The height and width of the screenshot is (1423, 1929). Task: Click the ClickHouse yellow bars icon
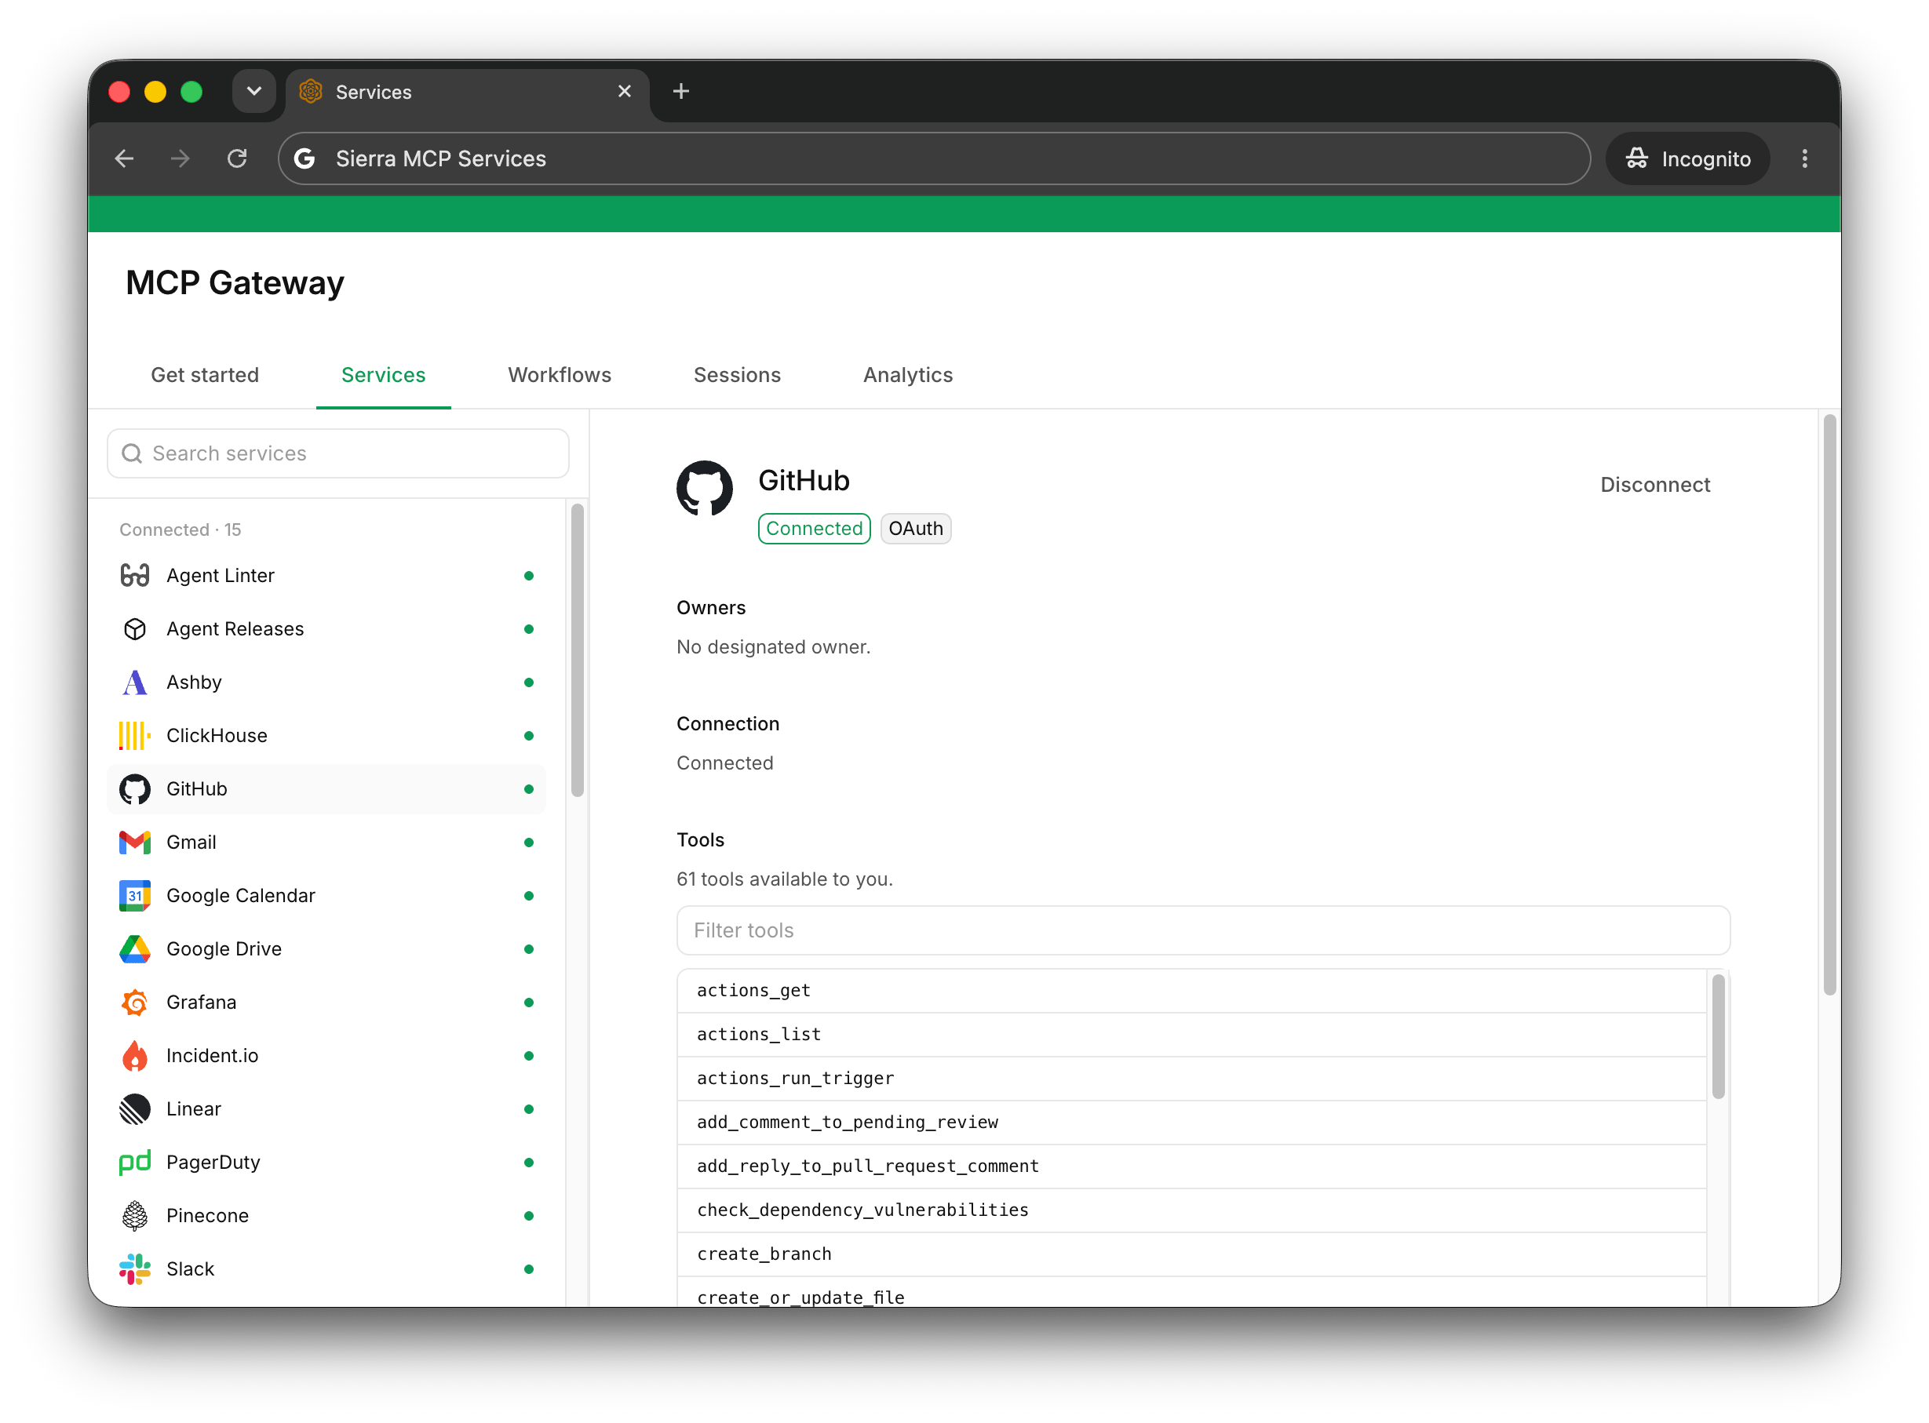coord(134,736)
